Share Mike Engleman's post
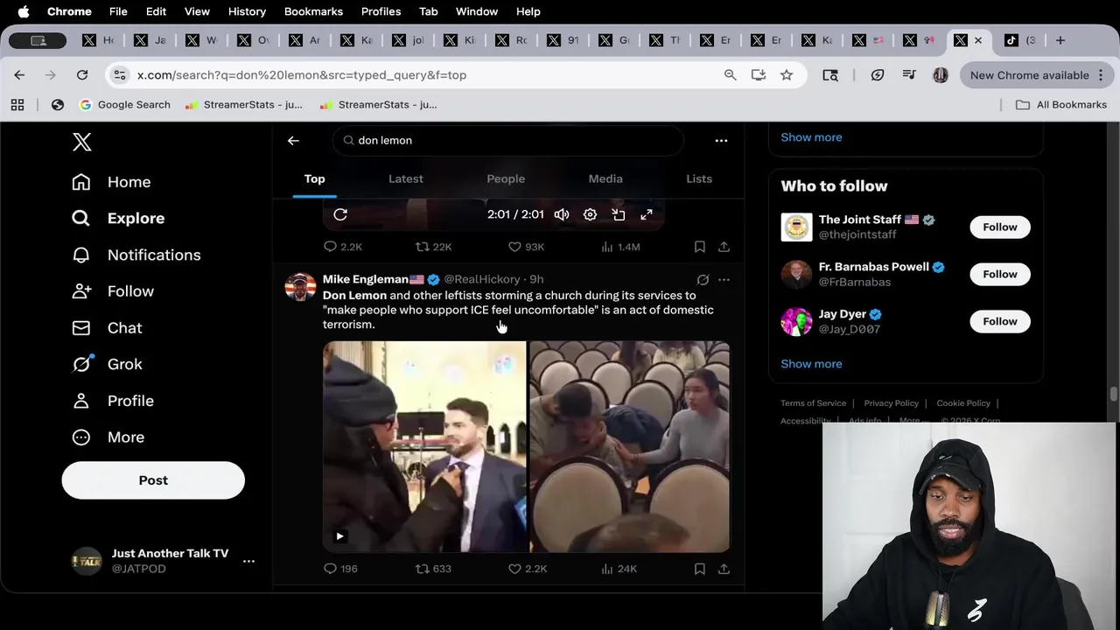Screen dimensions: 1120x630 click(724, 569)
